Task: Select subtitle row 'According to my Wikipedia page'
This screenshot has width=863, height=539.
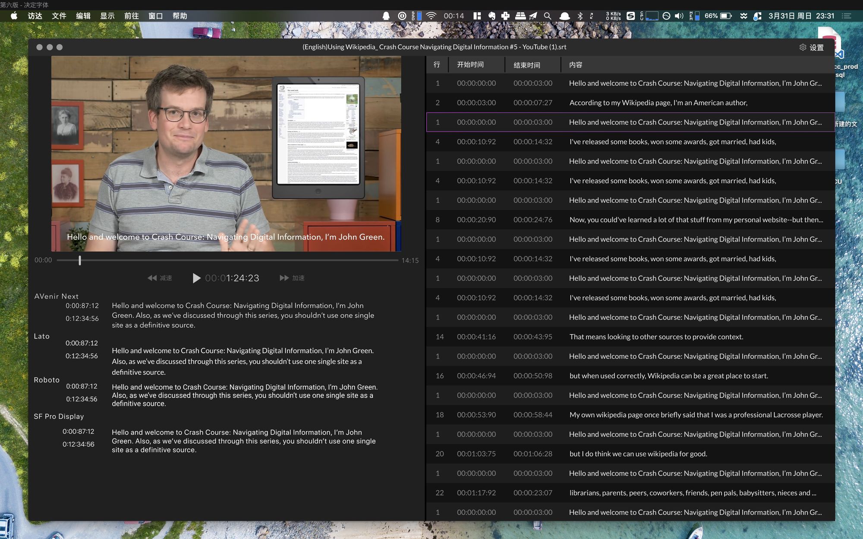Action: click(x=658, y=103)
